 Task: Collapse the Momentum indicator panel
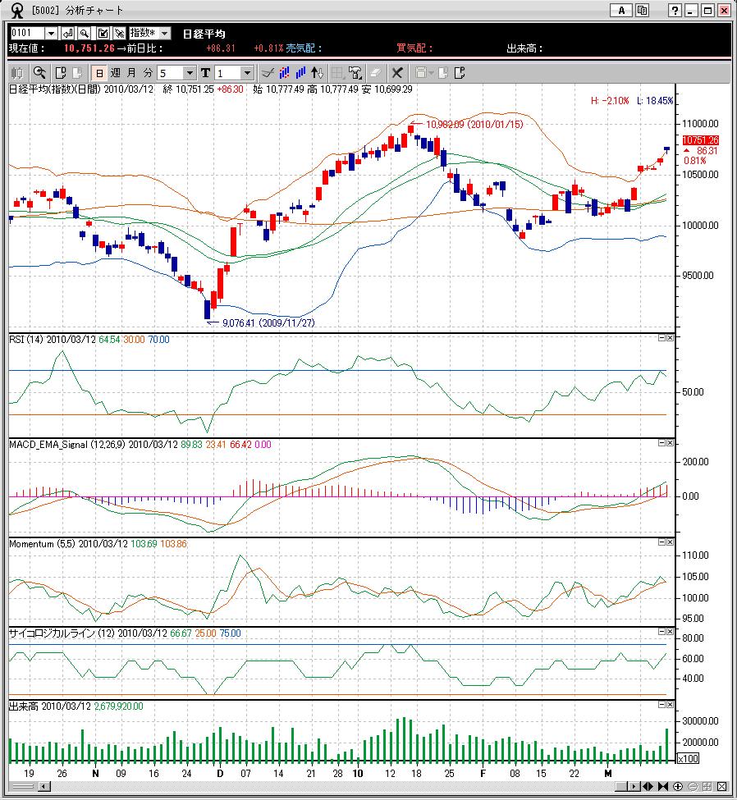pos(661,542)
